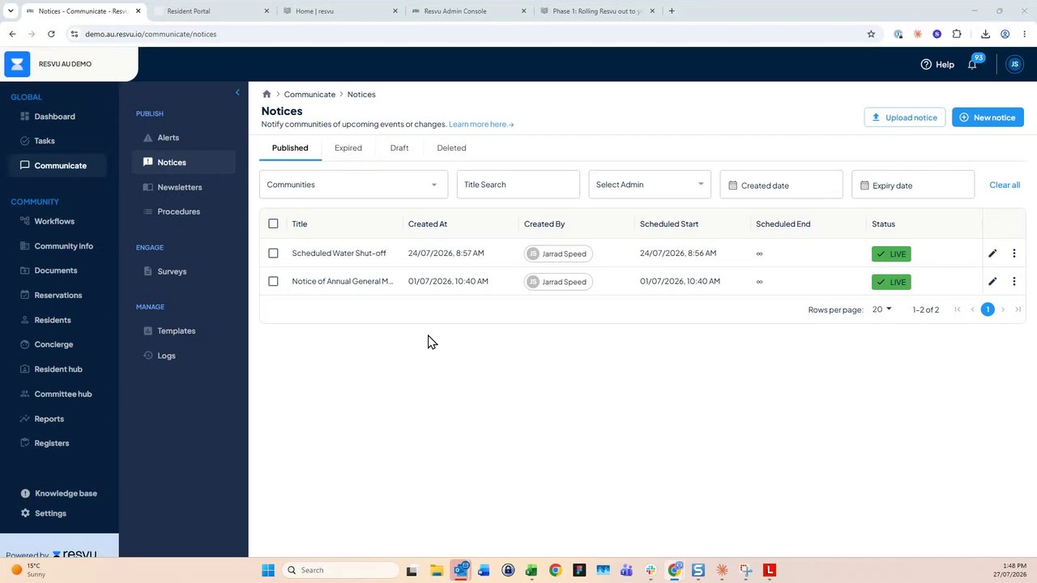Follow the Learn more here link
Screen dimensions: 1037x583
pos(481,125)
